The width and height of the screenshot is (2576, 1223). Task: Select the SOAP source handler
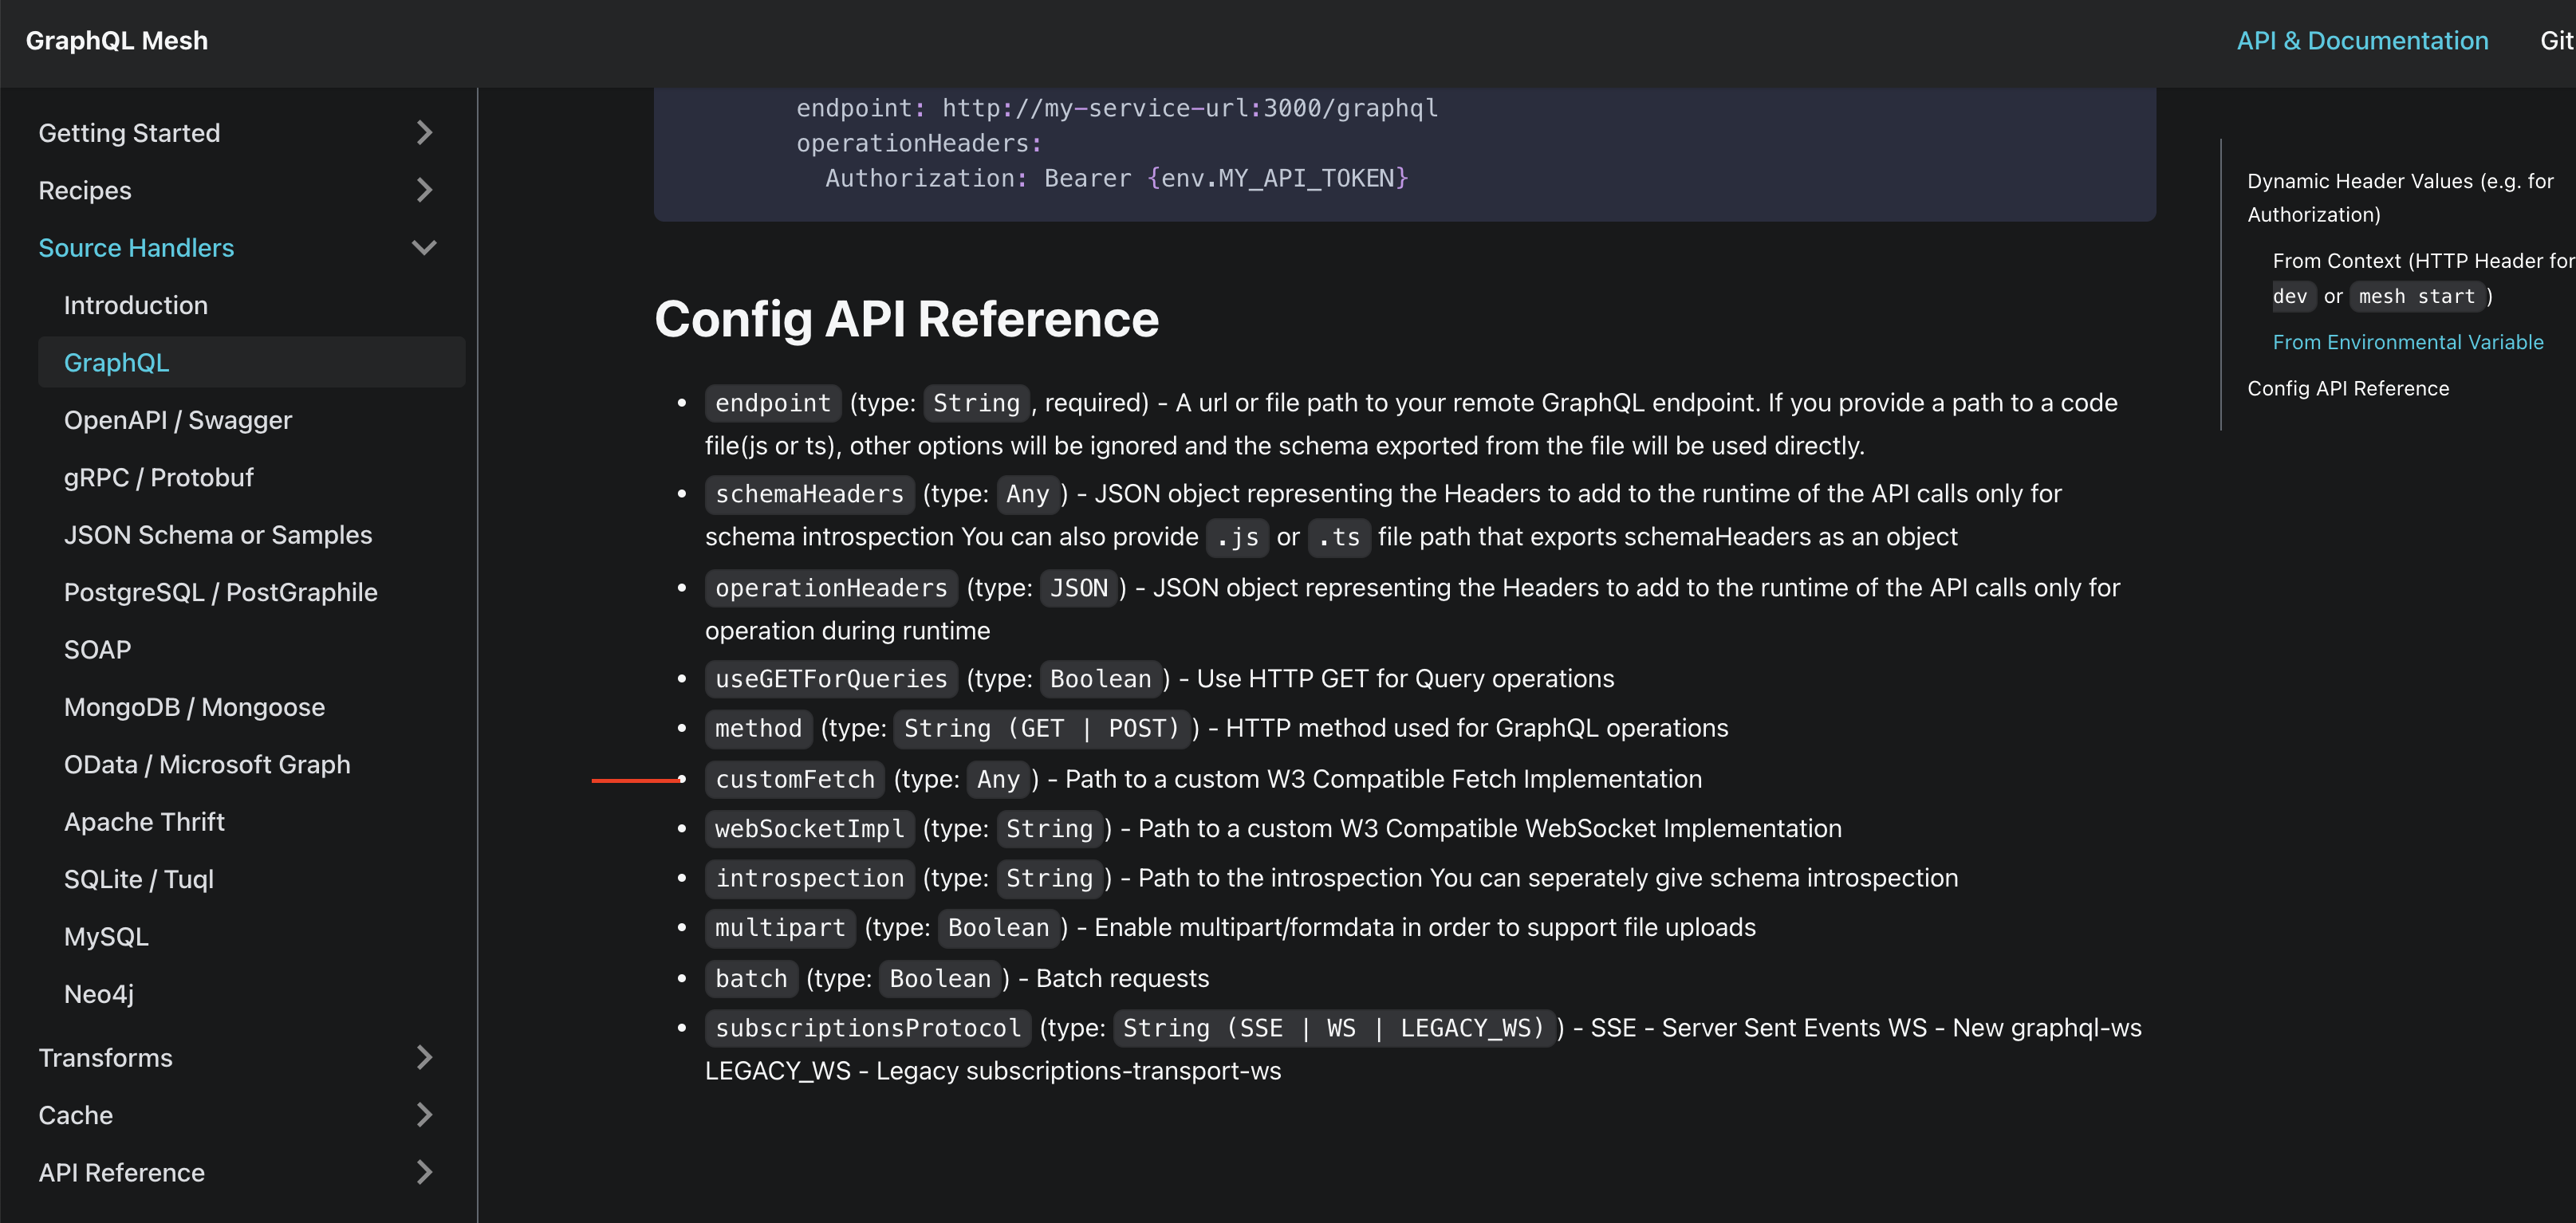[x=97, y=649]
